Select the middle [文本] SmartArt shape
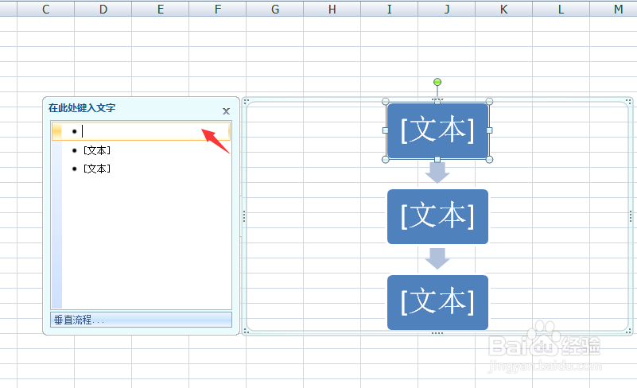The height and width of the screenshot is (388, 637). [x=437, y=216]
